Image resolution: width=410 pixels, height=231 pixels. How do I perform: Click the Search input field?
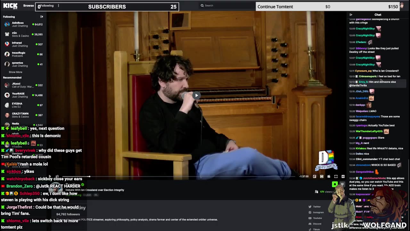pos(227,5)
